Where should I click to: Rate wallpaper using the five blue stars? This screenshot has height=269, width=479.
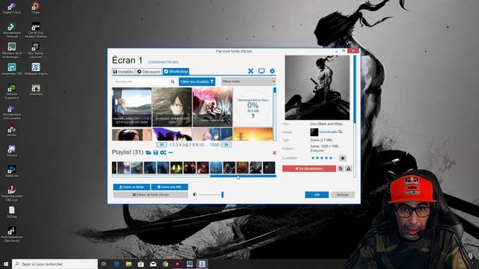[322, 158]
